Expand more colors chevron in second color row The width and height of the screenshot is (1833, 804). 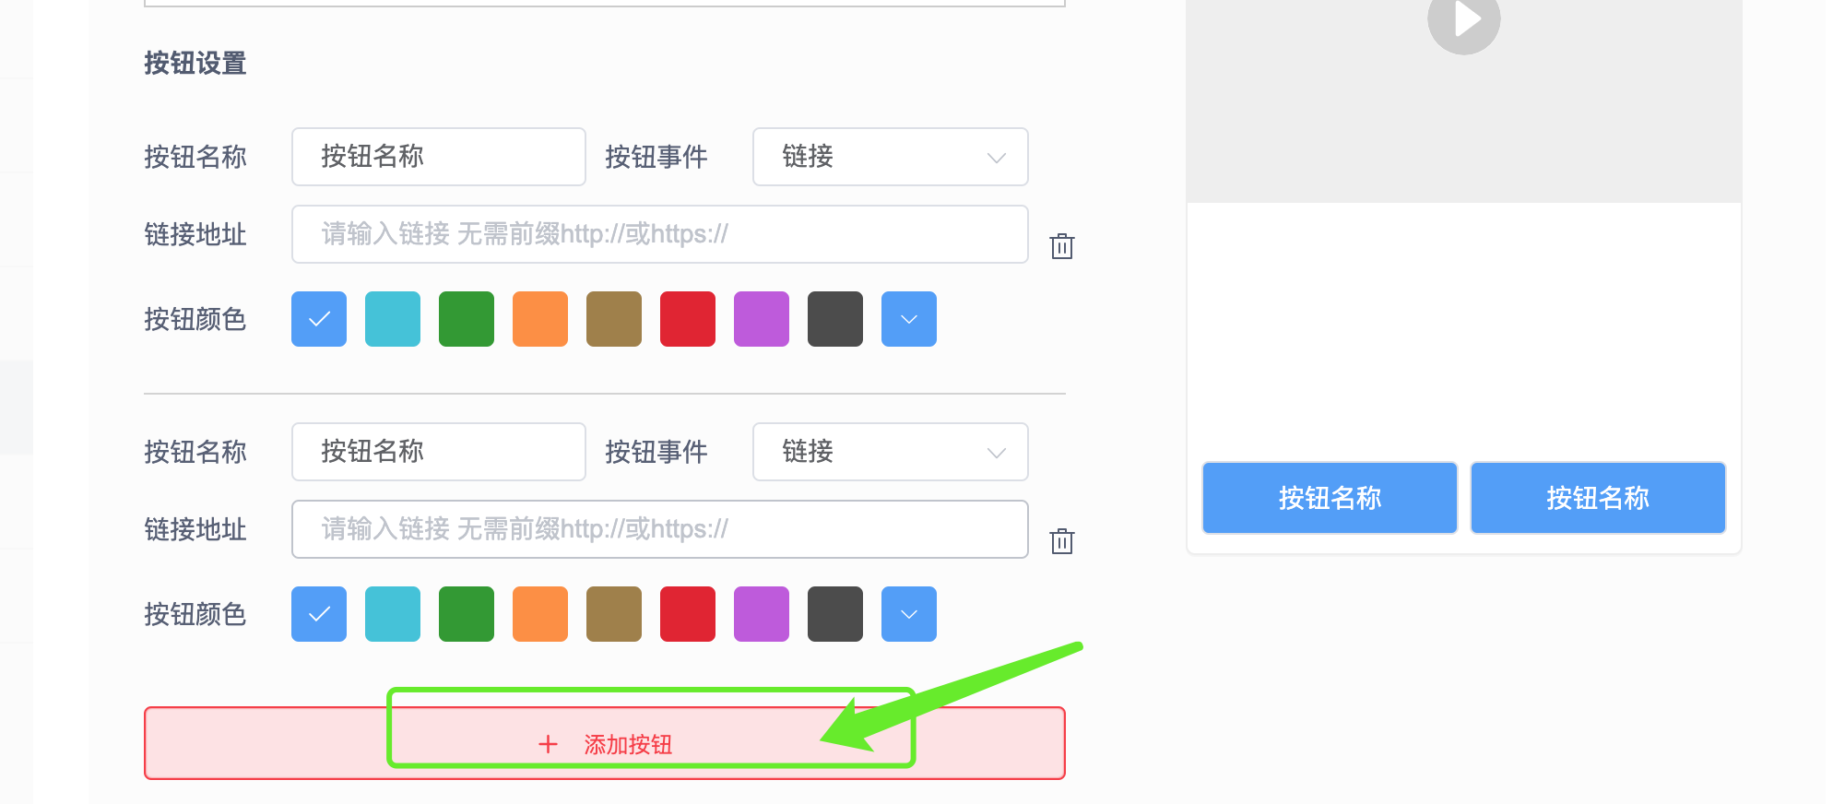click(x=909, y=614)
